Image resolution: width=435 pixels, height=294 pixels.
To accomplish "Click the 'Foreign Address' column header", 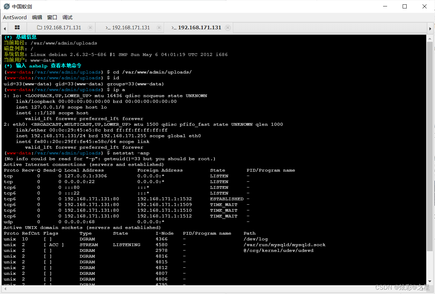I will [160, 170].
